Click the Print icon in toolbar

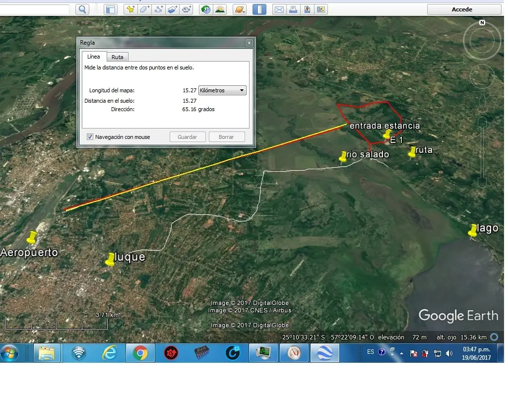pos(293,9)
